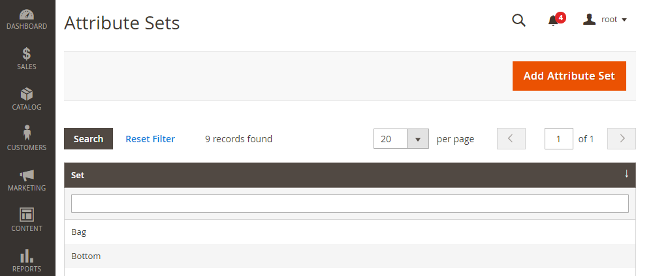This screenshot has width=653, height=276.
Task: Go to next page chevron
Action: click(622, 138)
